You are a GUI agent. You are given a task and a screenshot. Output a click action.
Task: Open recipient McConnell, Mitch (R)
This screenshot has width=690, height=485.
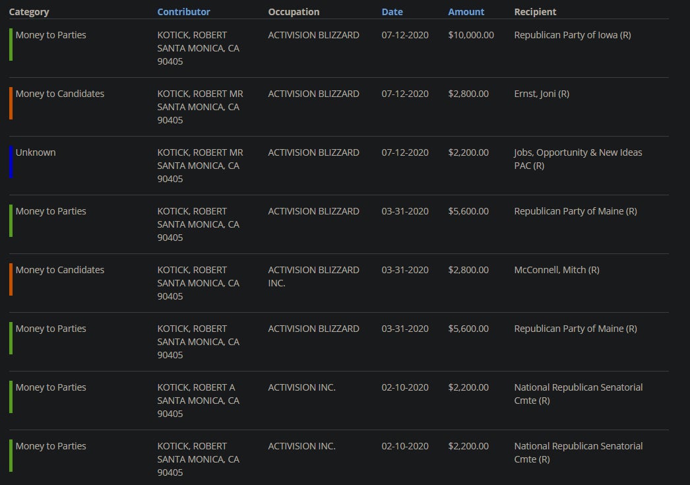556,270
